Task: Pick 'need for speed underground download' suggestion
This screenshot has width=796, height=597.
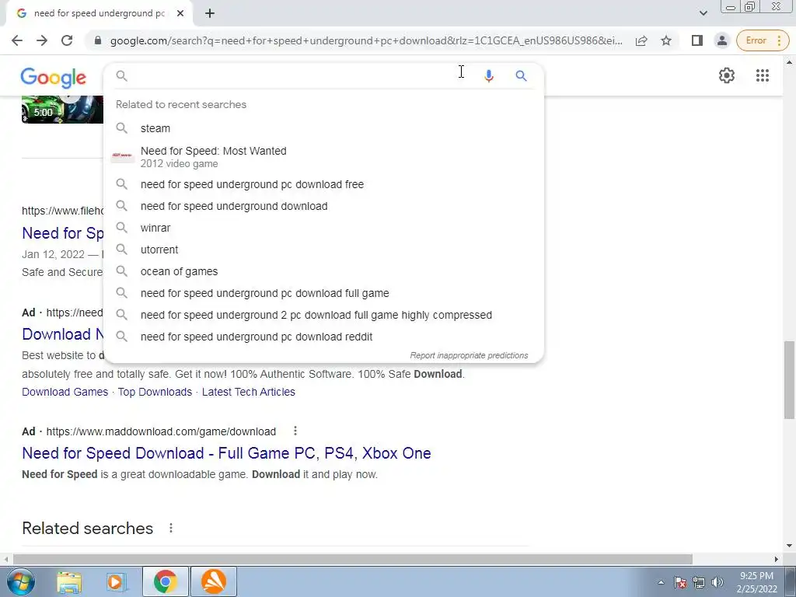Action: (323, 206)
